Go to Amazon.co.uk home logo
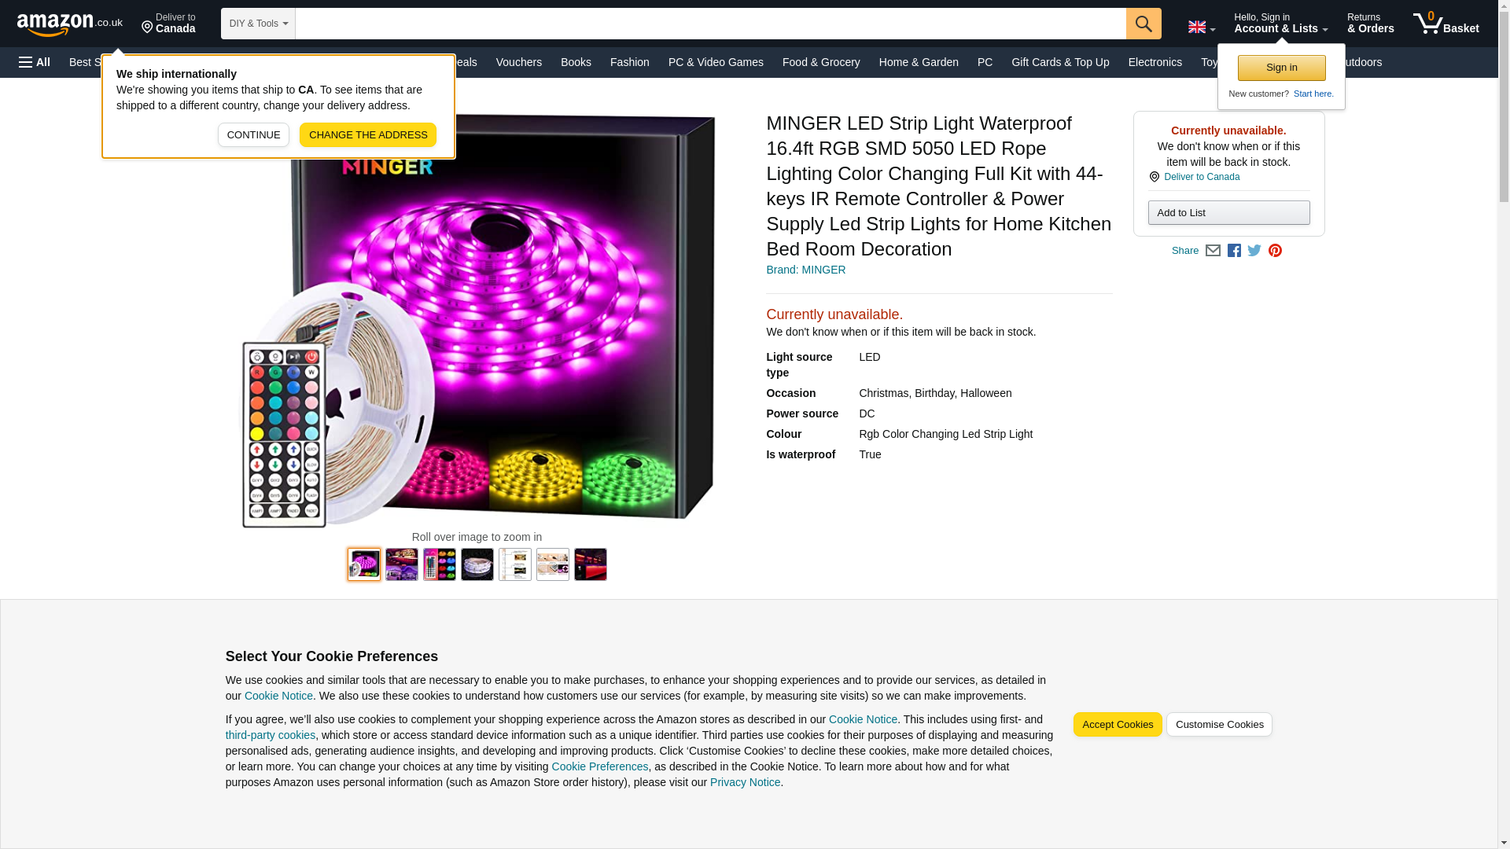The image size is (1510, 849). click(69, 24)
